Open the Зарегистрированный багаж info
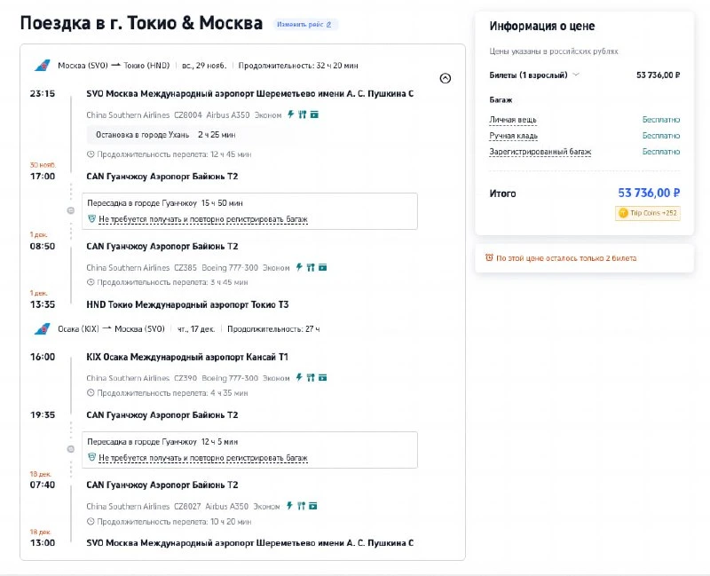Screen dimensions: 710x576 click(x=540, y=152)
